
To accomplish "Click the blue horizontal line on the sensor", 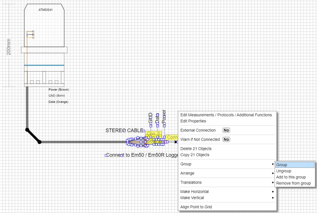I will pos(44,65).
